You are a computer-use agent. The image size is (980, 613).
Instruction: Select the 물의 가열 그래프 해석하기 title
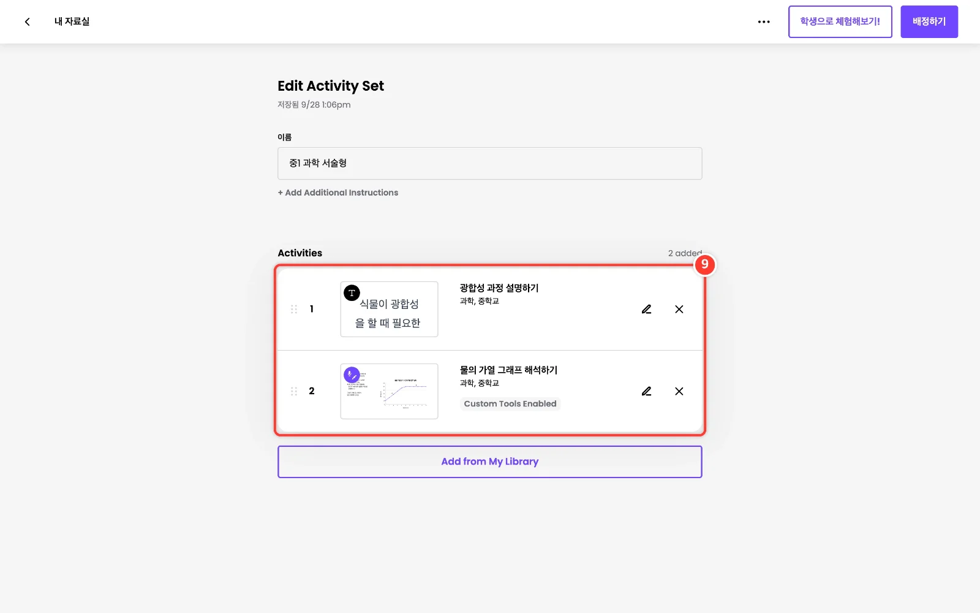coord(508,370)
